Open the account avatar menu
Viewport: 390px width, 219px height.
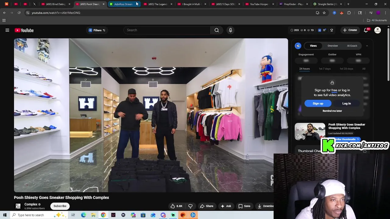tap(378, 30)
